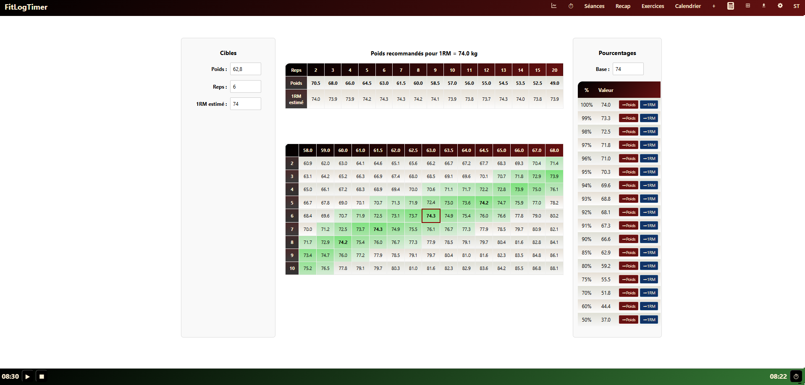The image size is (805, 385).
Task: Stop the timer with the stop button
Action: [42, 377]
